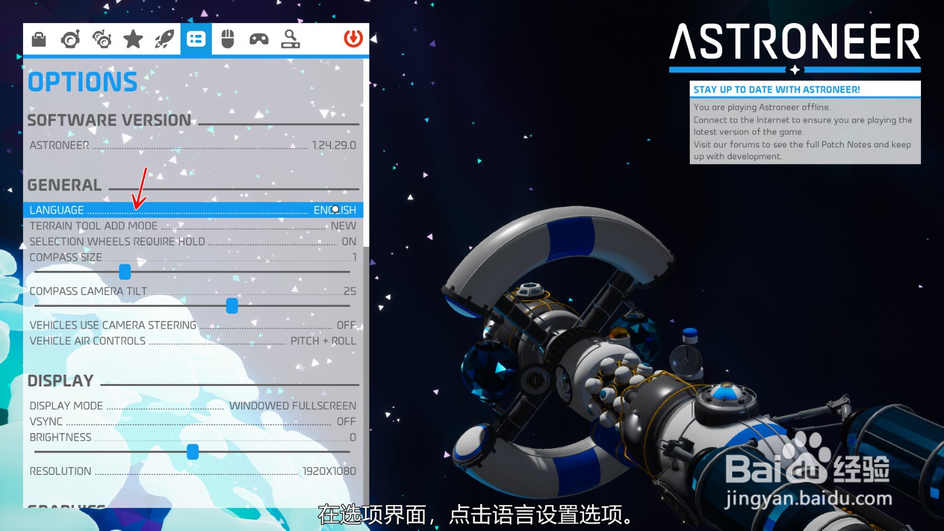Change Terrain Tool Add Mode setting

[193, 226]
